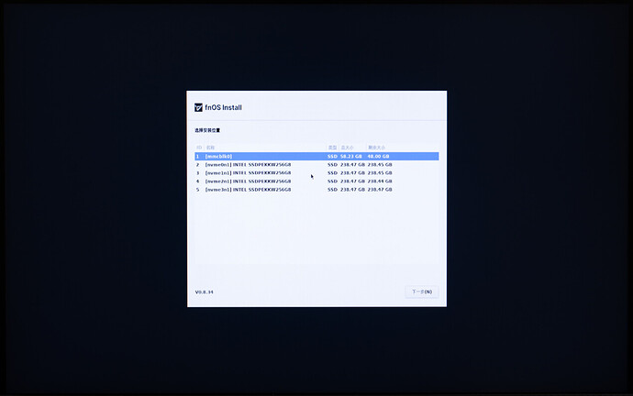The image size is (633, 396).
Task: Click the fnOS Install title text
Action: click(224, 107)
